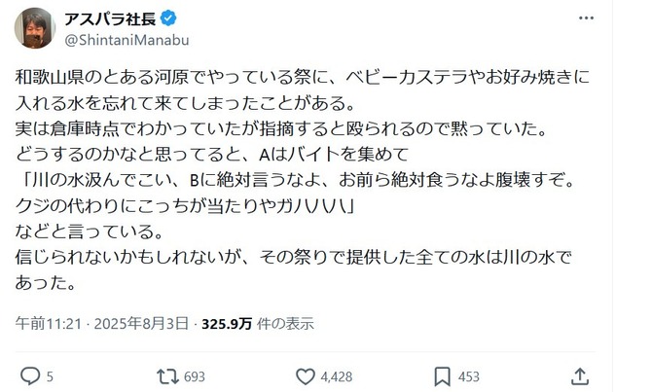
Task: Click the 件の表示 views label
Action: tap(285, 323)
